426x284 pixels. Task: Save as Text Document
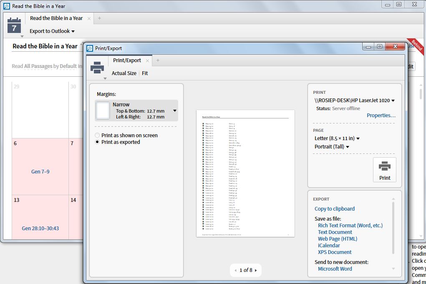(335, 232)
